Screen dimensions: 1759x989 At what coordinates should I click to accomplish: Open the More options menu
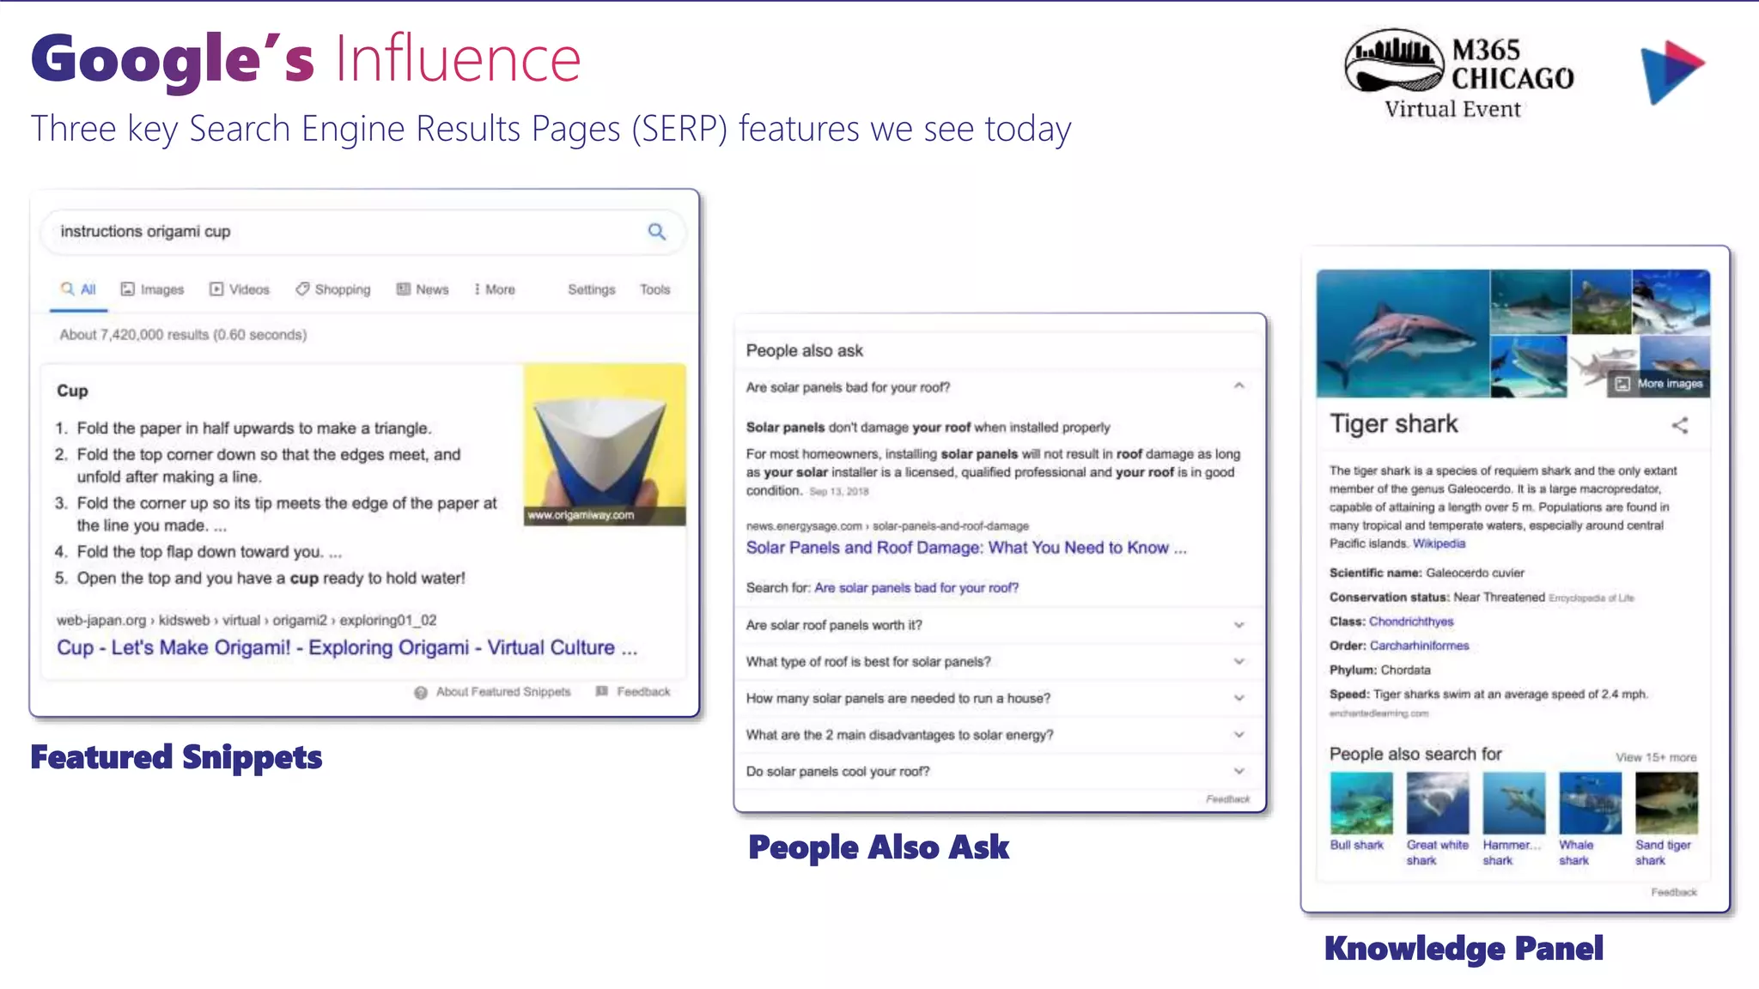(495, 289)
